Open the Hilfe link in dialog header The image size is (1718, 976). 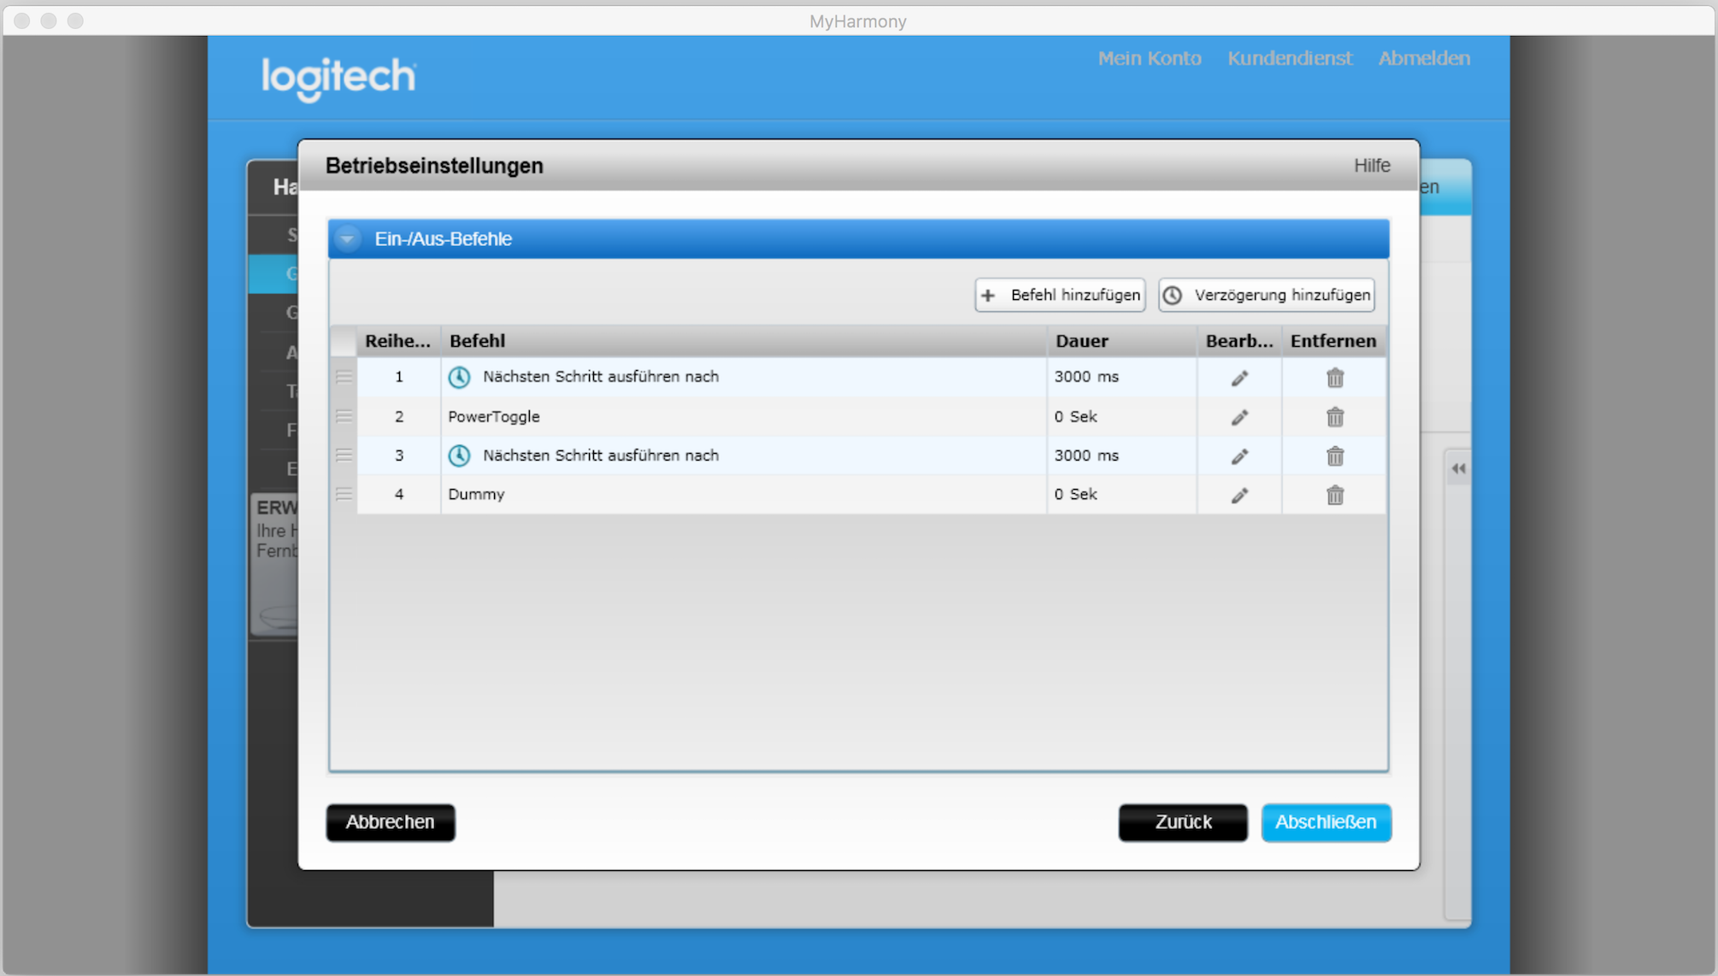[1371, 166]
